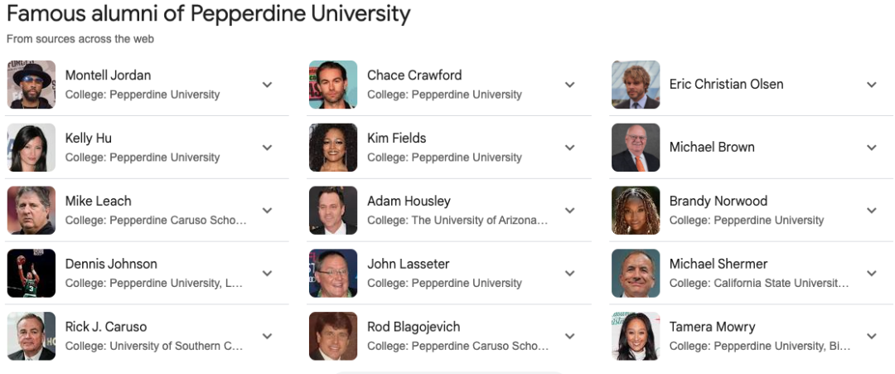Open the Kelly Hu dropdown chevron
This screenshot has height=374, width=895.
point(267,148)
